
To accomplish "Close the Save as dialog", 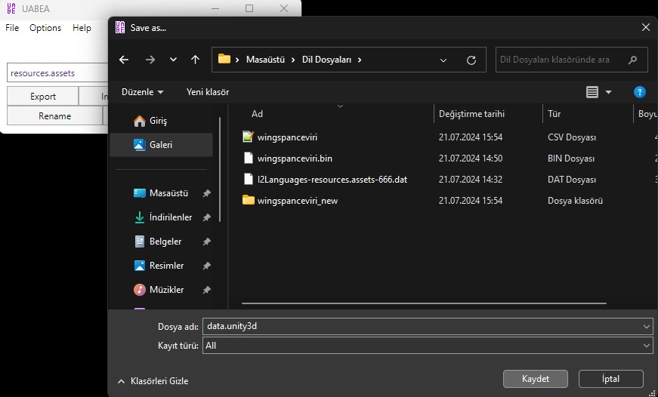I will click(x=646, y=28).
